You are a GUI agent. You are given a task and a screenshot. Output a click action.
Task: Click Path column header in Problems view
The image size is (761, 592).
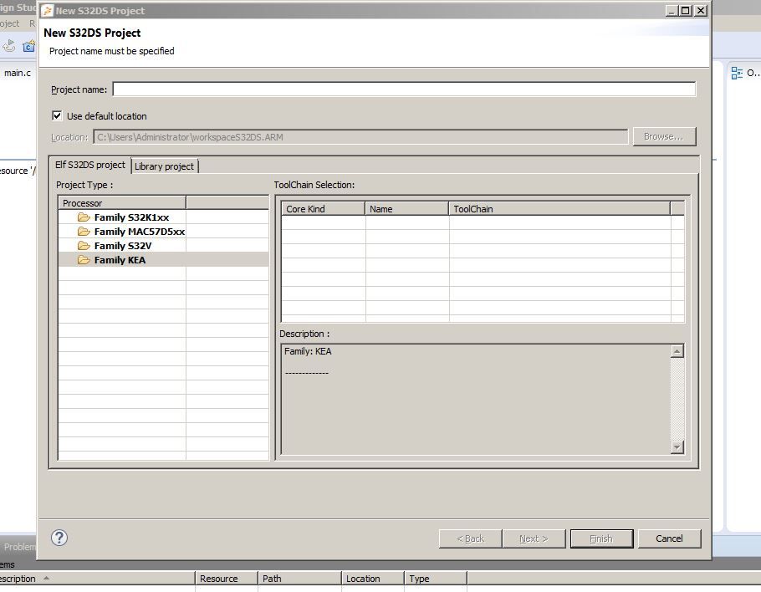pyautogui.click(x=299, y=579)
